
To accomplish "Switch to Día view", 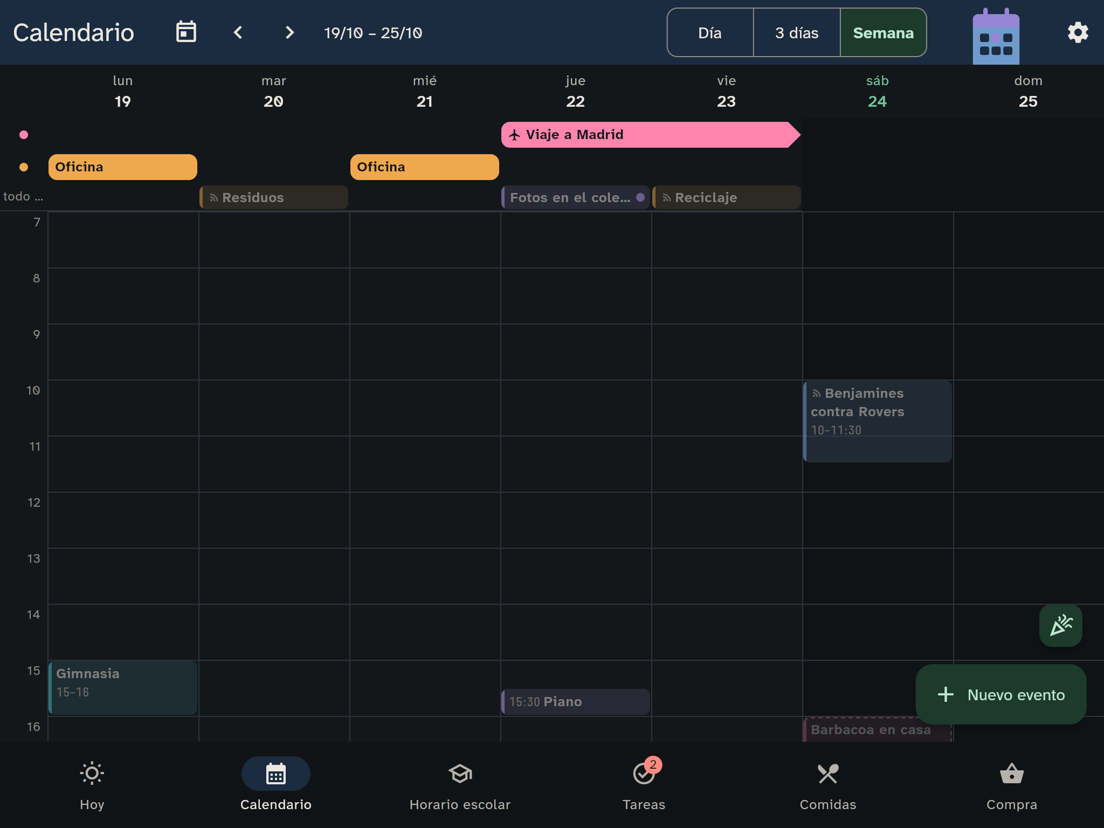I will click(x=710, y=32).
